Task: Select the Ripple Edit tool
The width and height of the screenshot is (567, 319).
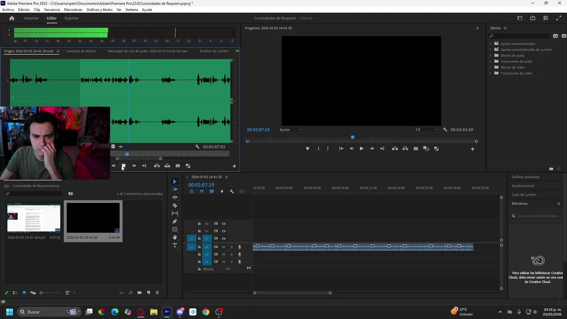Action: (x=175, y=197)
